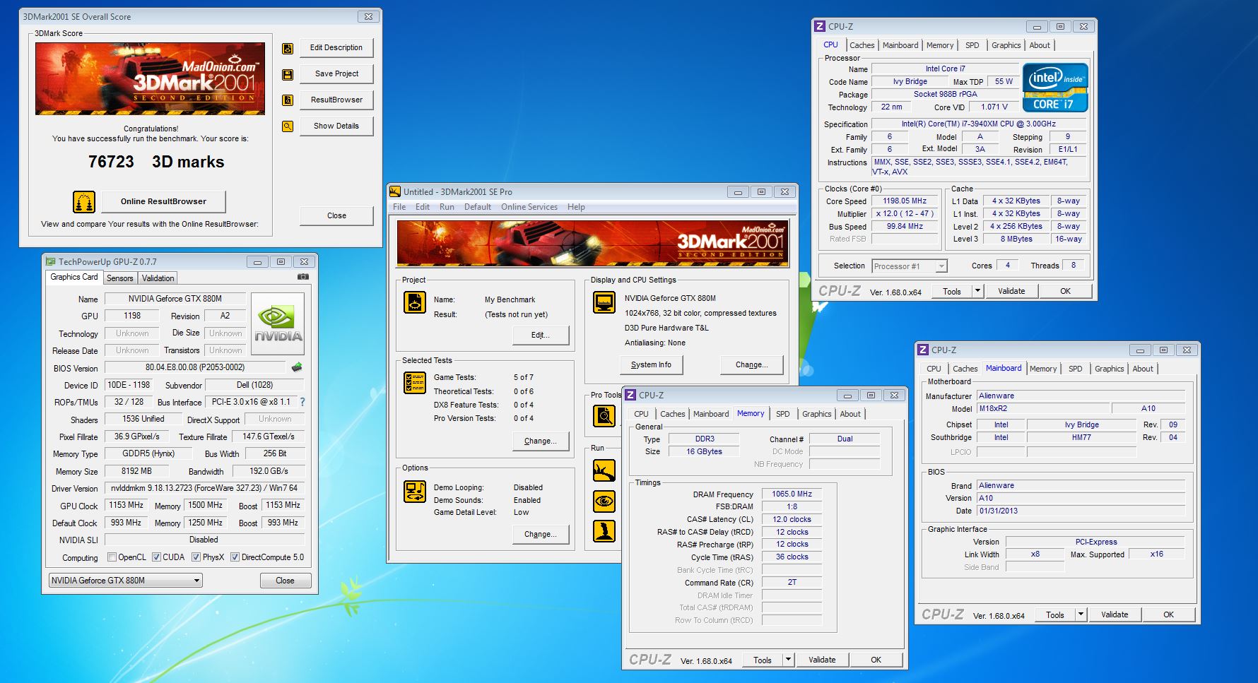
Task: Click the bus interface question mark icon
Action: [302, 402]
